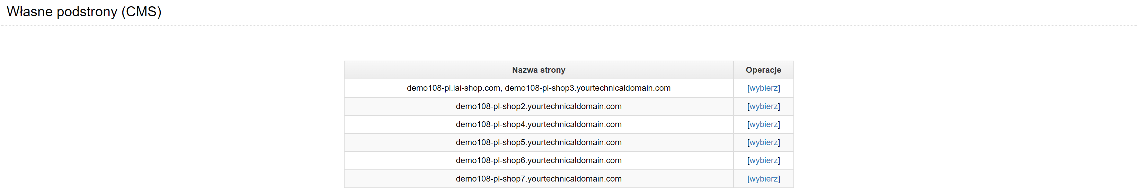The image size is (1138, 194).
Task: Open wybierz link for shop4 domain
Action: tap(763, 125)
